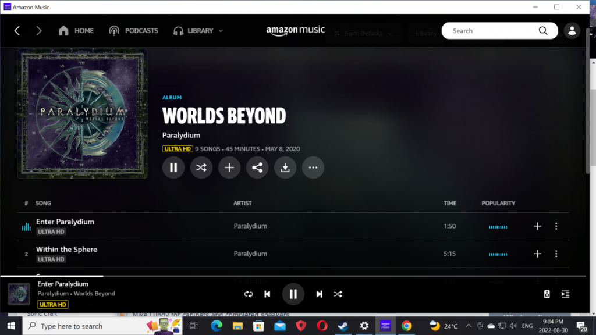
Task: Add Enter Paralydium to library
Action: (x=537, y=226)
